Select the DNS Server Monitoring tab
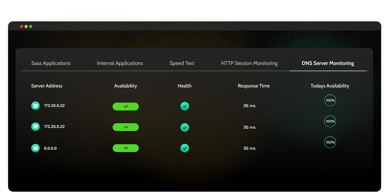 (x=328, y=63)
